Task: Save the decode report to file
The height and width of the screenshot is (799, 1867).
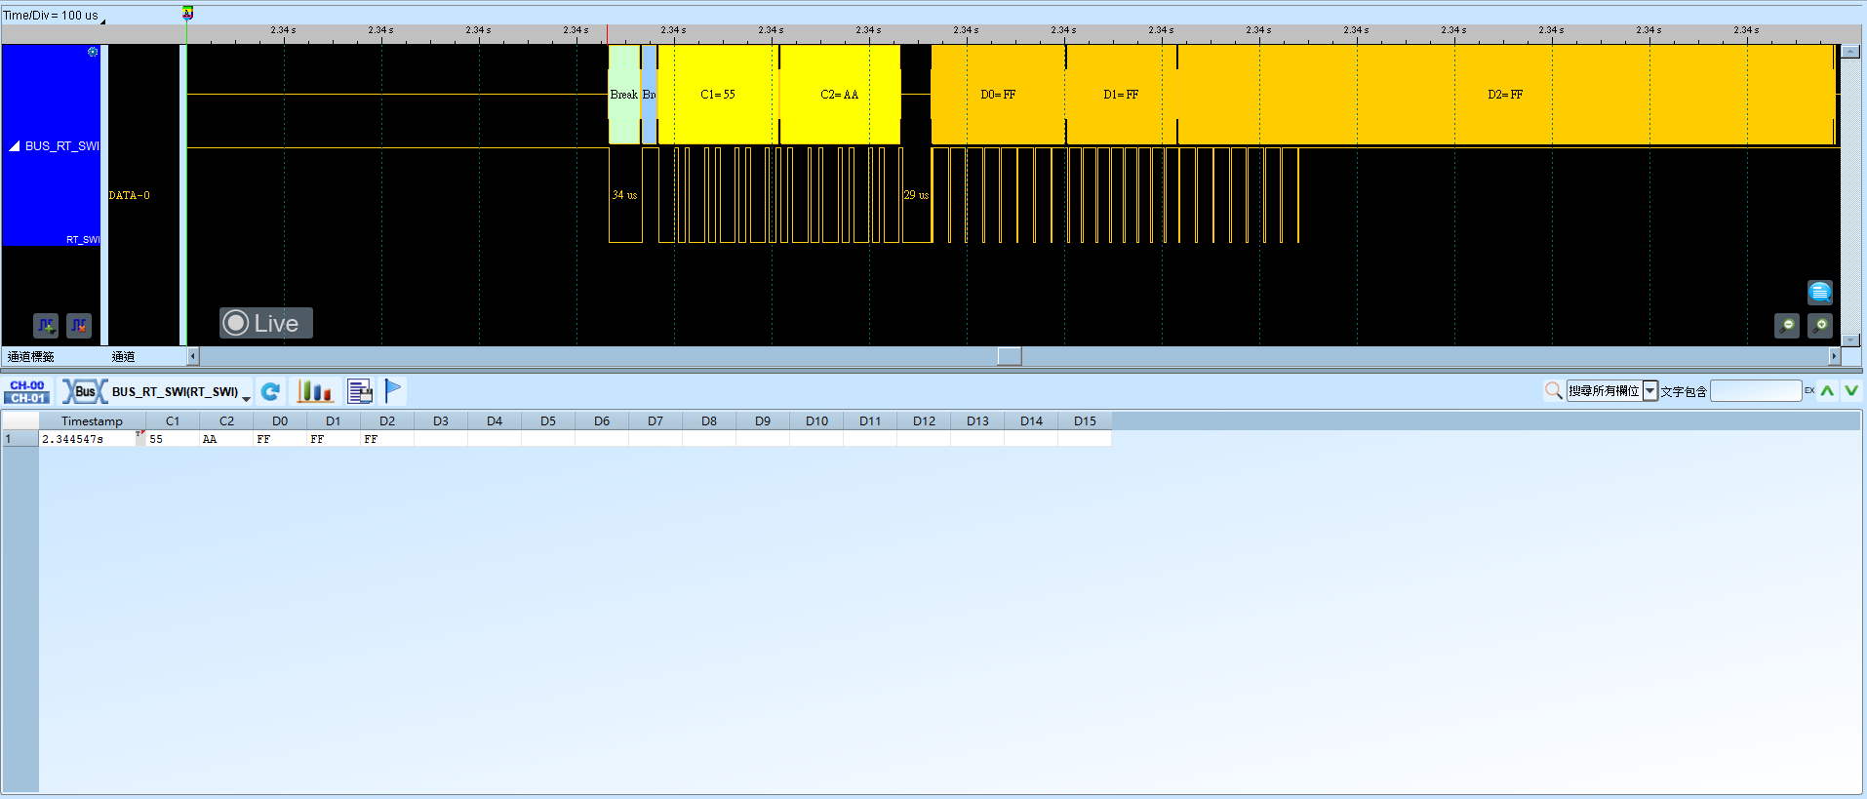Action: click(x=360, y=391)
